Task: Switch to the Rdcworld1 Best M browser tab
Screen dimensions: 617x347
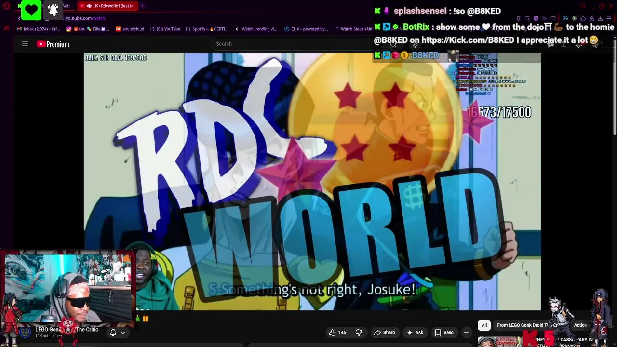Action: pos(107,6)
